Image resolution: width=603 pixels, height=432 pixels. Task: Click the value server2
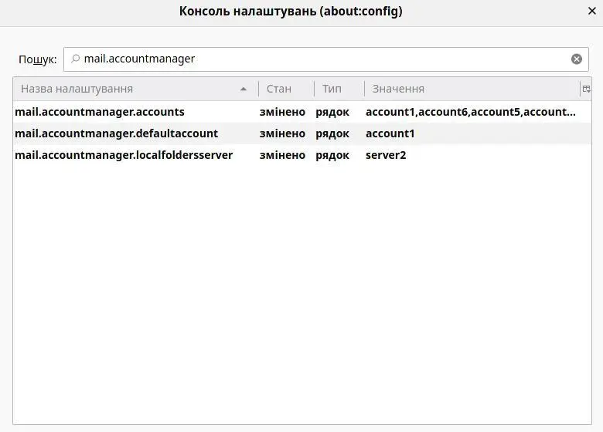[x=386, y=155]
